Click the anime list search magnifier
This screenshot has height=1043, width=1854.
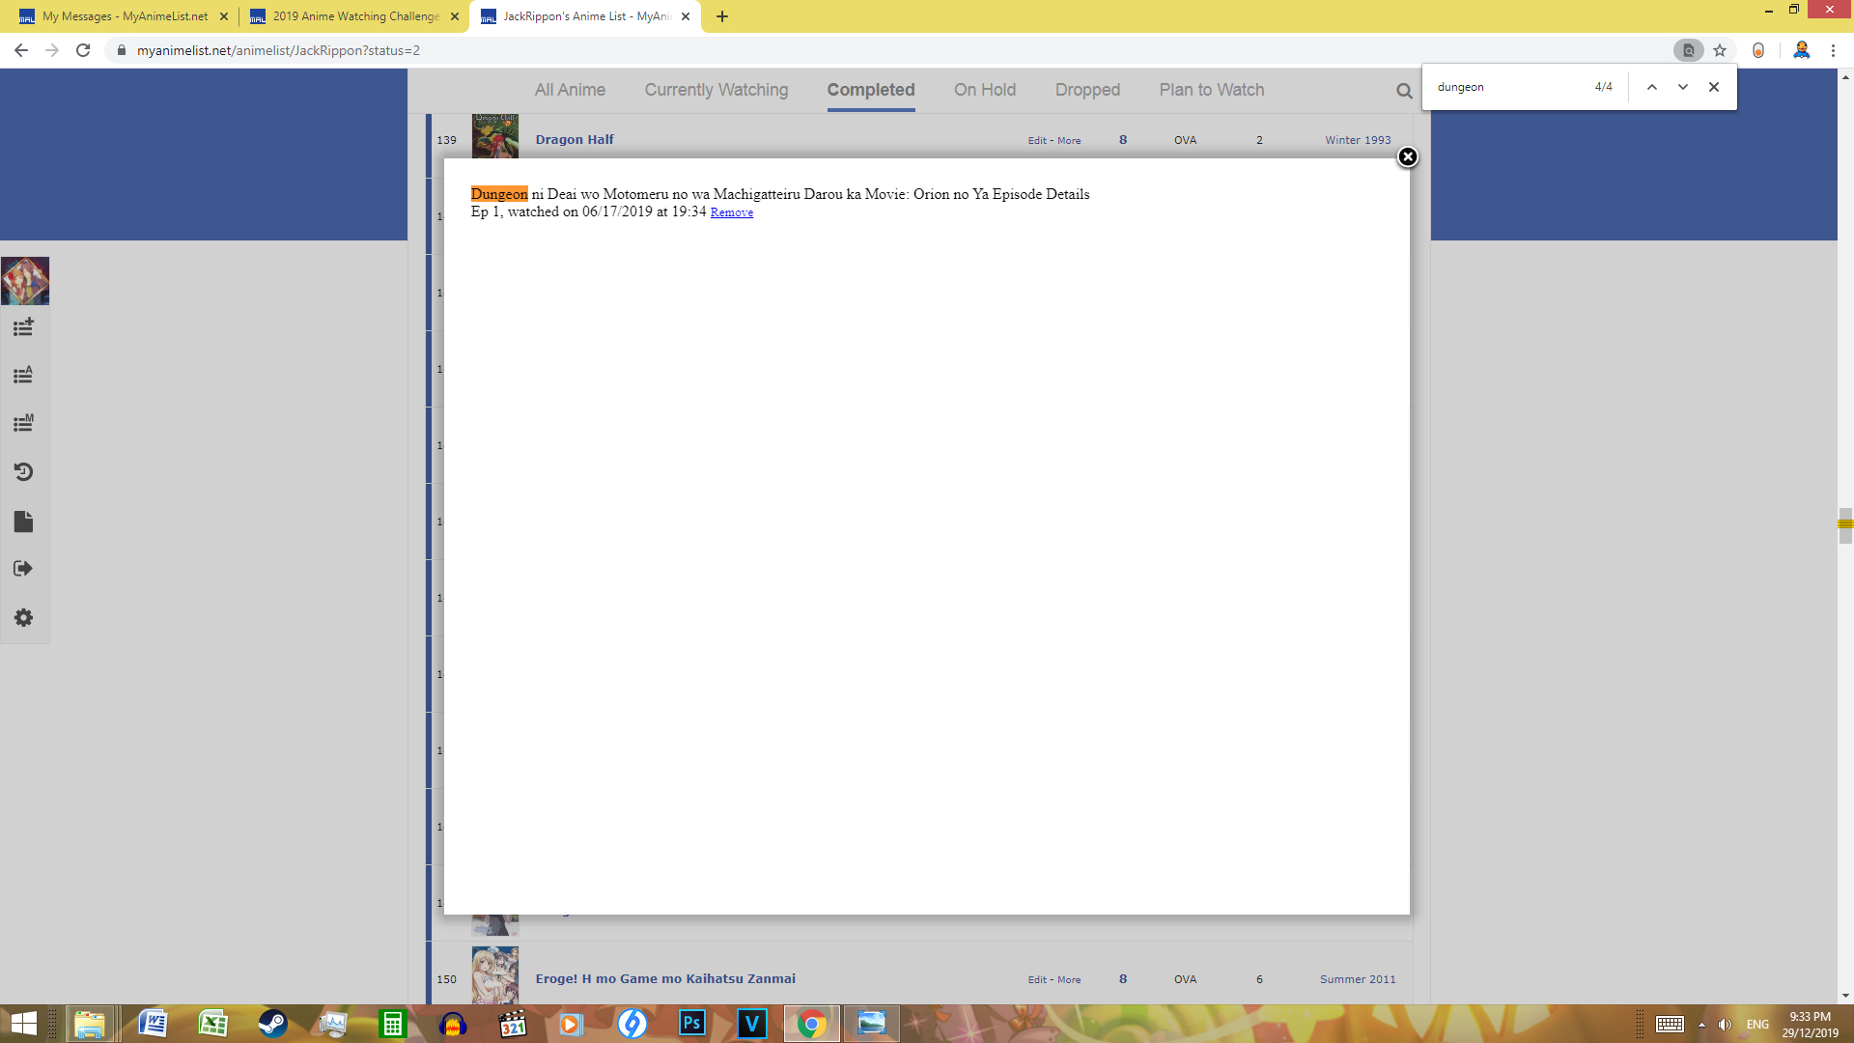click(1403, 91)
